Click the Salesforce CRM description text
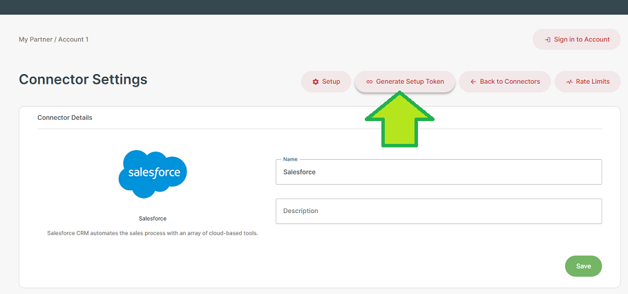Viewport: 628px width, 294px height. click(x=153, y=233)
